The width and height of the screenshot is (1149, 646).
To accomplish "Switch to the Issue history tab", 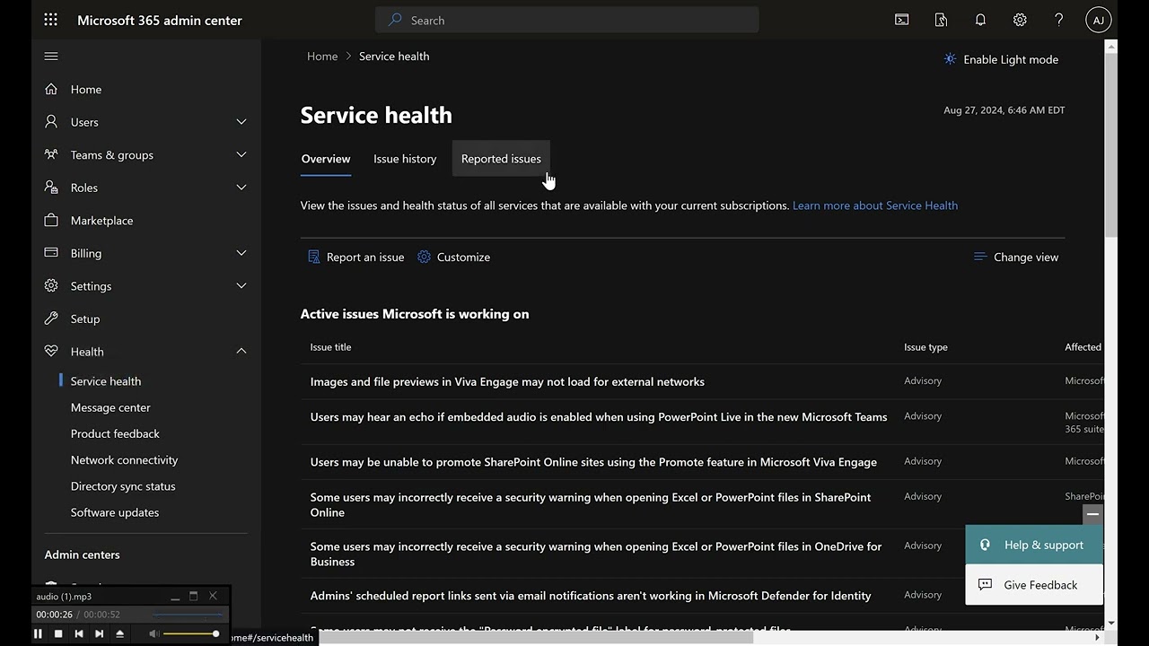I will tap(405, 159).
